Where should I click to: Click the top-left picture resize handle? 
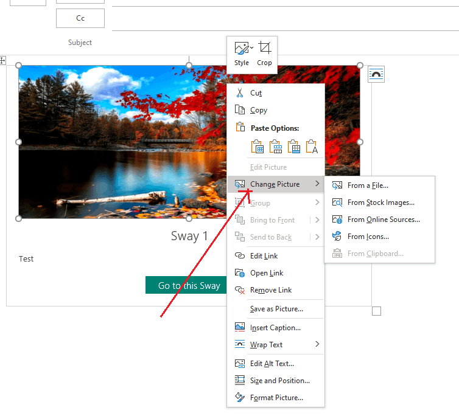tap(18, 65)
